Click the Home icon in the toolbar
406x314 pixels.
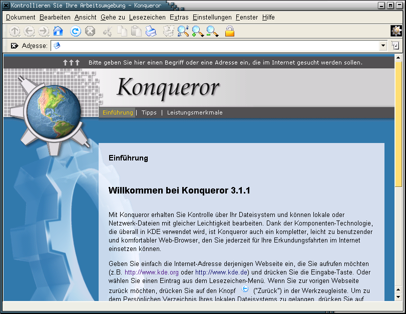coord(58,31)
